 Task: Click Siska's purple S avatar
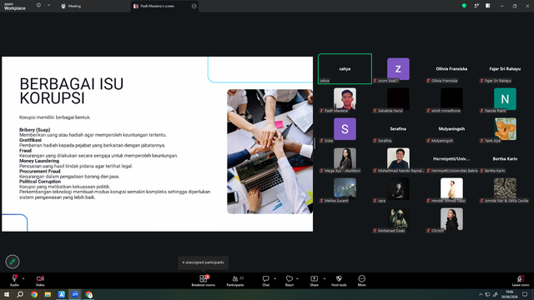click(345, 129)
